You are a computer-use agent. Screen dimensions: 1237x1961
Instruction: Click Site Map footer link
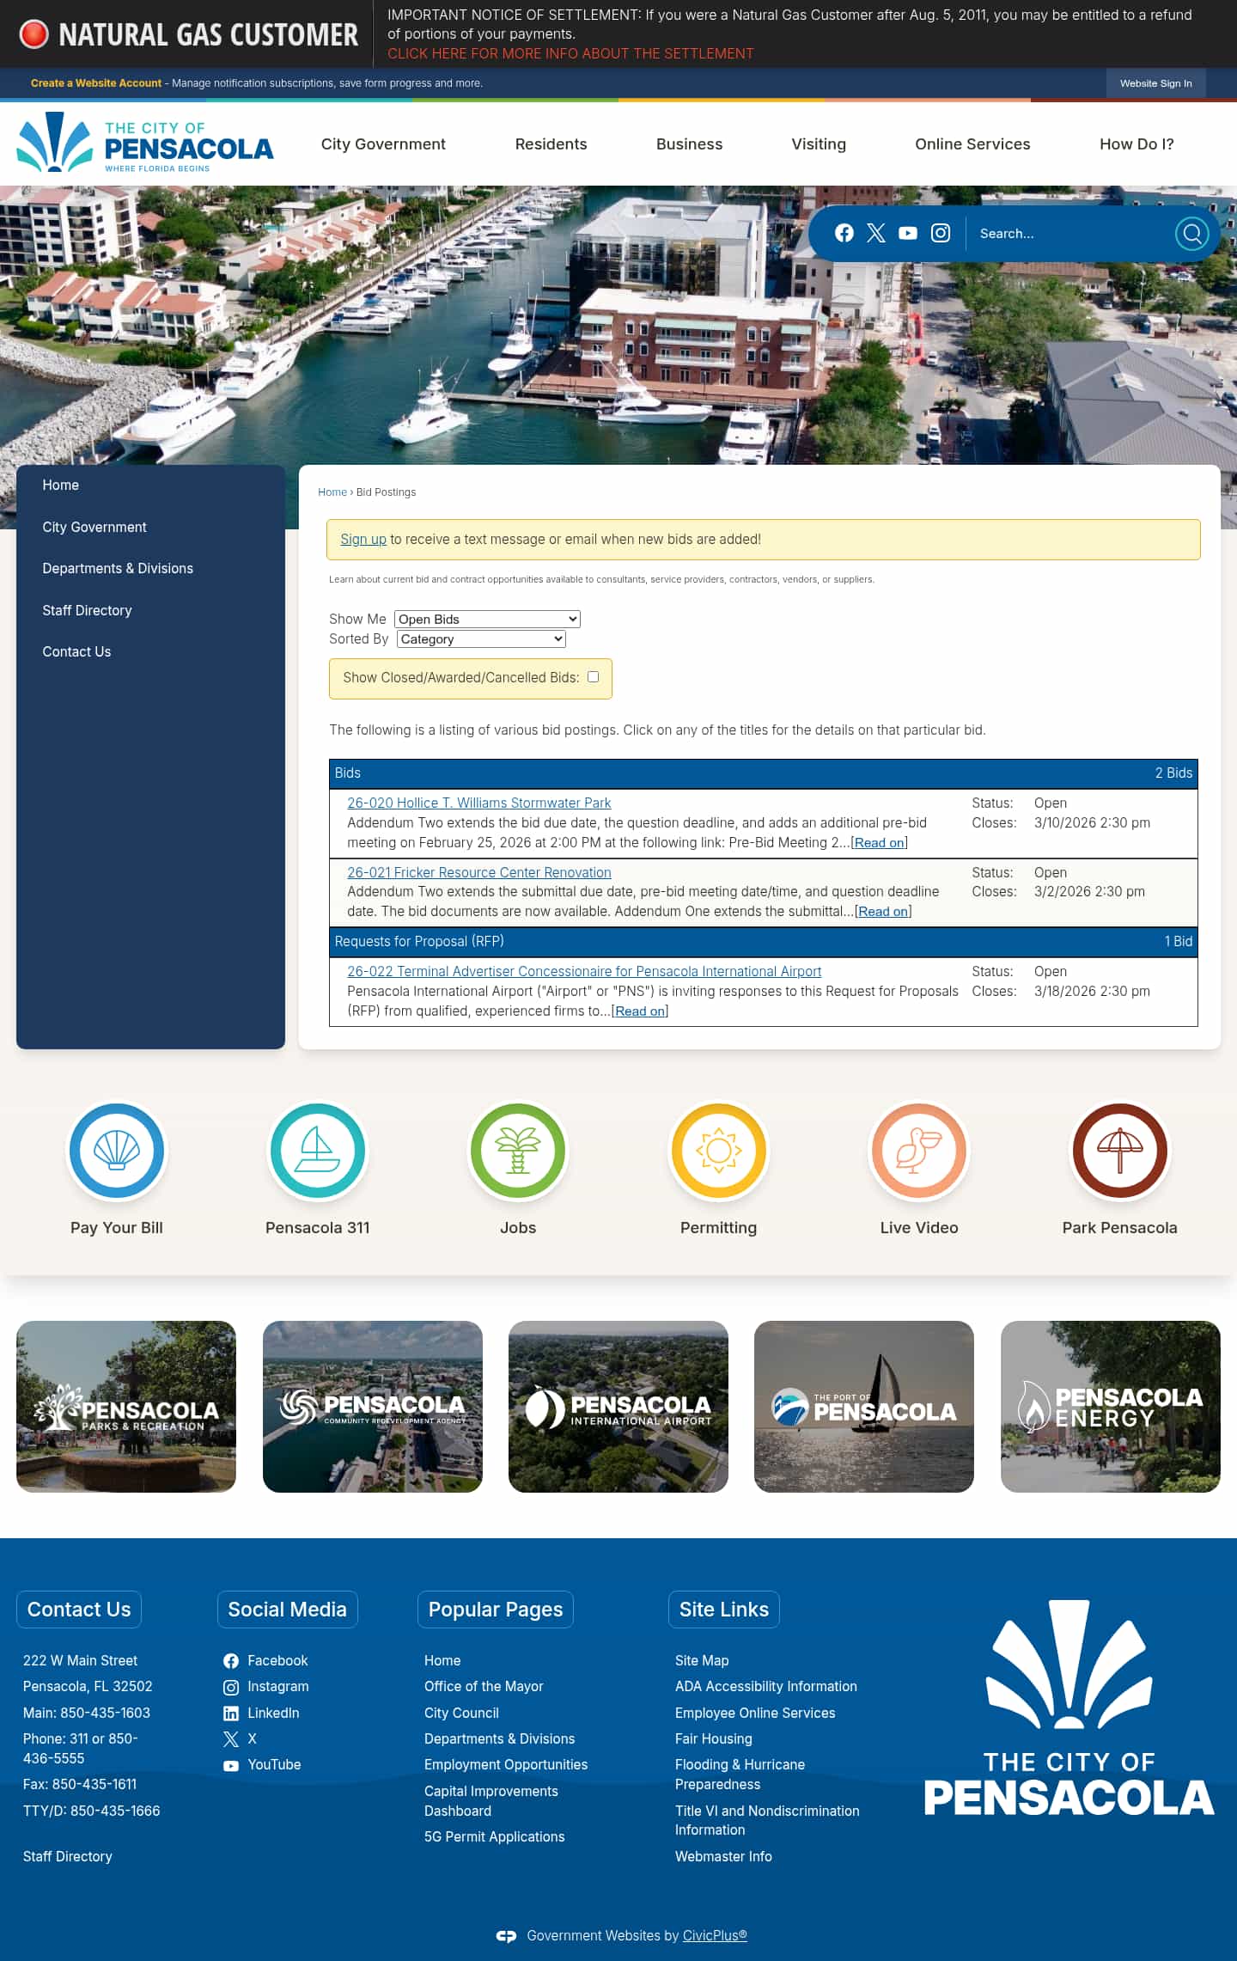pos(702,1661)
